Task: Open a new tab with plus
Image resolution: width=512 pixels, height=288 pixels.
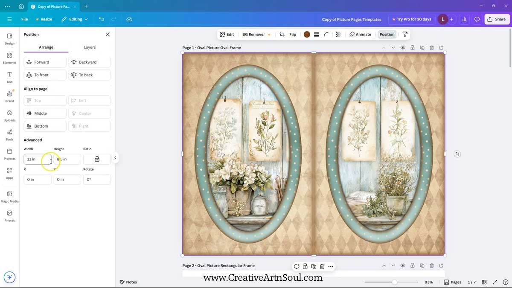Action: [x=86, y=6]
